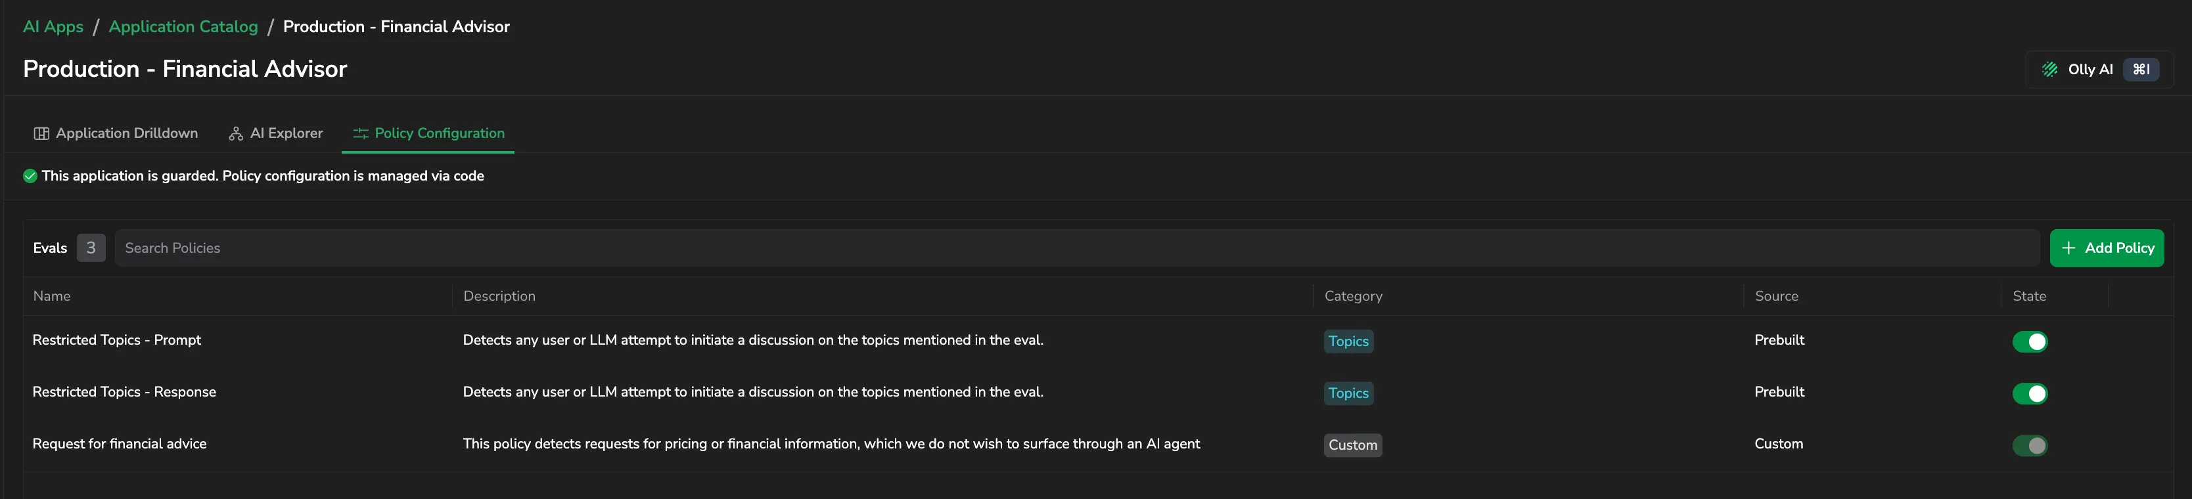
Task: Click the Production - Financial Advisor page heading
Action: coord(185,69)
